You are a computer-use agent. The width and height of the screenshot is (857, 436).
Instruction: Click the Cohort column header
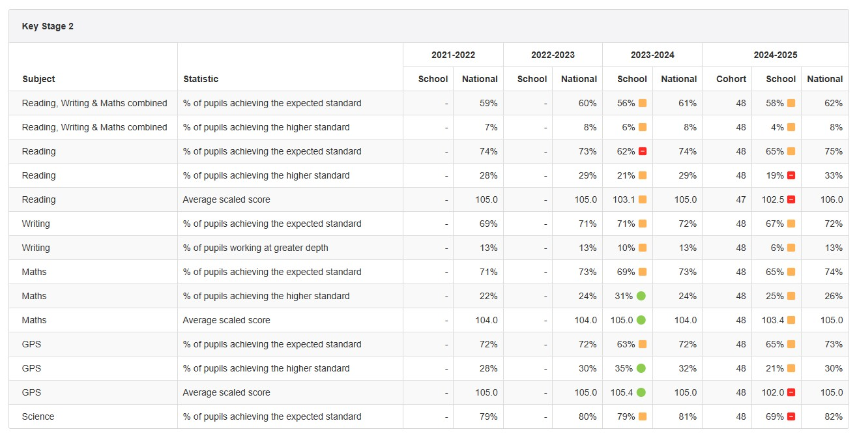731,79
